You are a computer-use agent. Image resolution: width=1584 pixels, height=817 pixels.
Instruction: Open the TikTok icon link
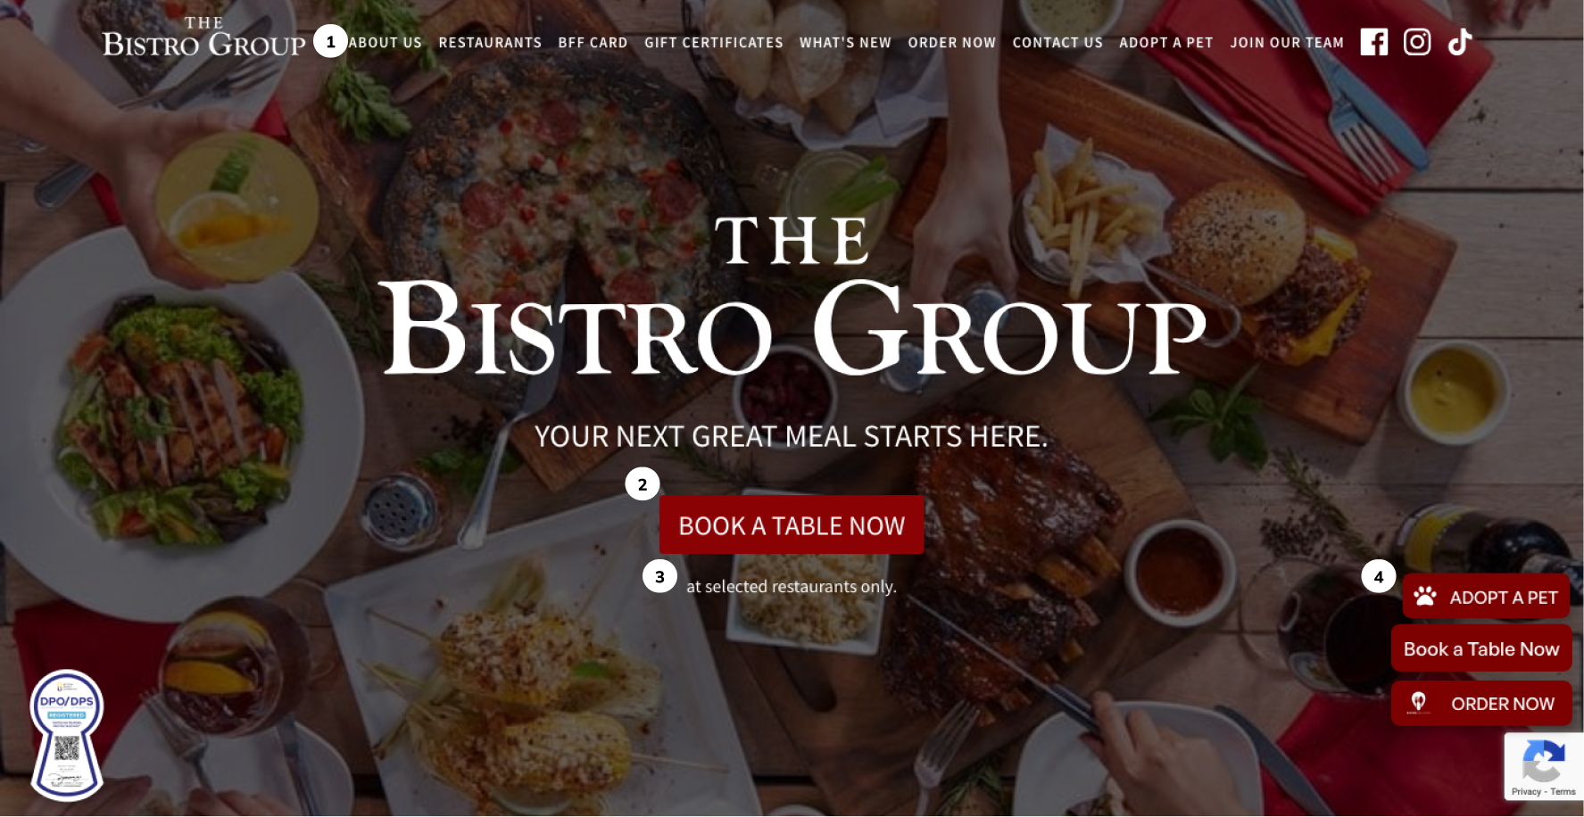(1460, 42)
